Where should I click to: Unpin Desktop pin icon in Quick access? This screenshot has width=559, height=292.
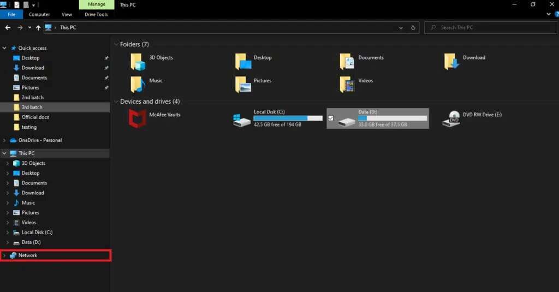[x=106, y=58]
